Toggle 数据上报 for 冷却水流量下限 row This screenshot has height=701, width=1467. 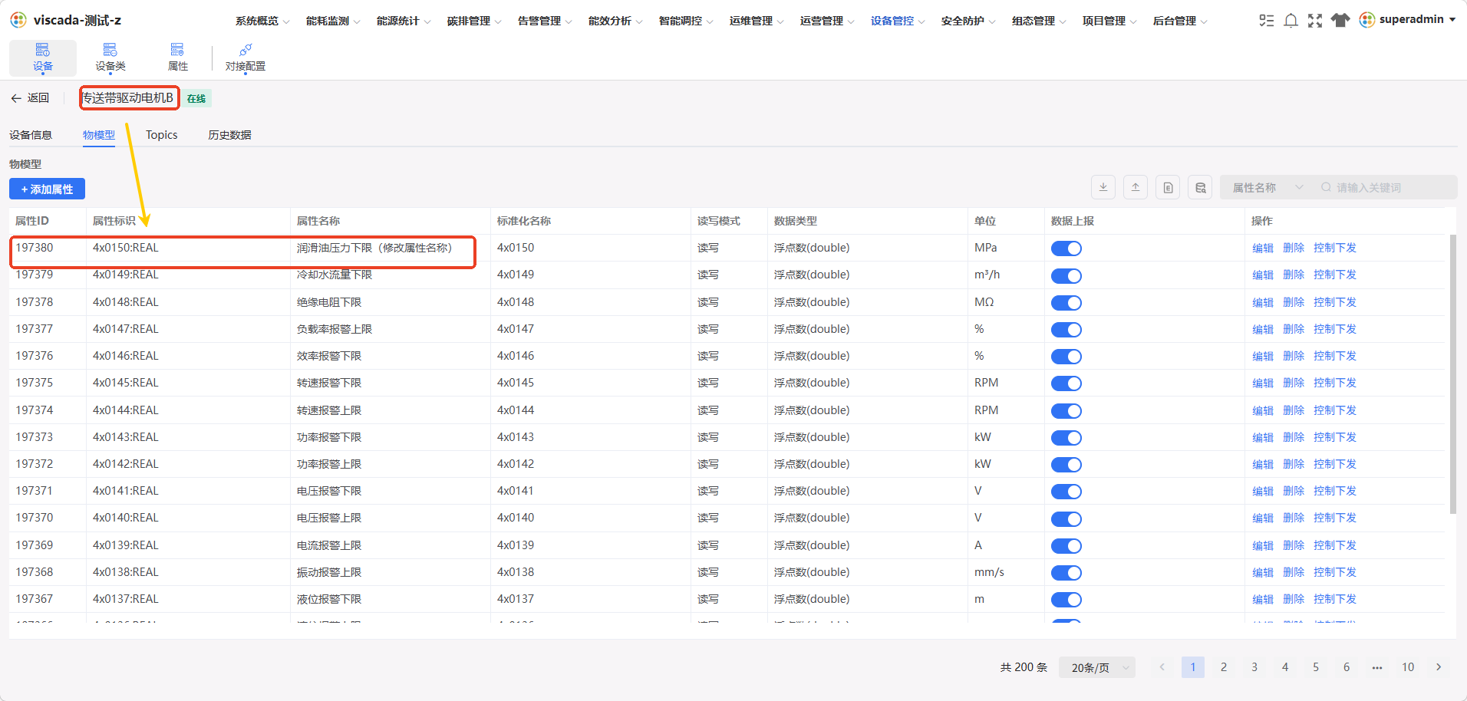pos(1066,275)
